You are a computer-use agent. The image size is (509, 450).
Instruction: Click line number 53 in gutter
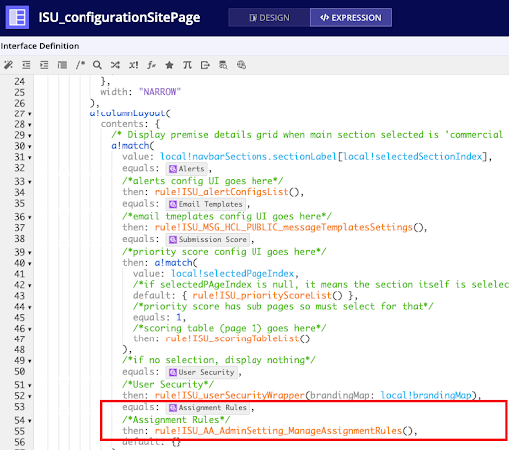(x=19, y=407)
